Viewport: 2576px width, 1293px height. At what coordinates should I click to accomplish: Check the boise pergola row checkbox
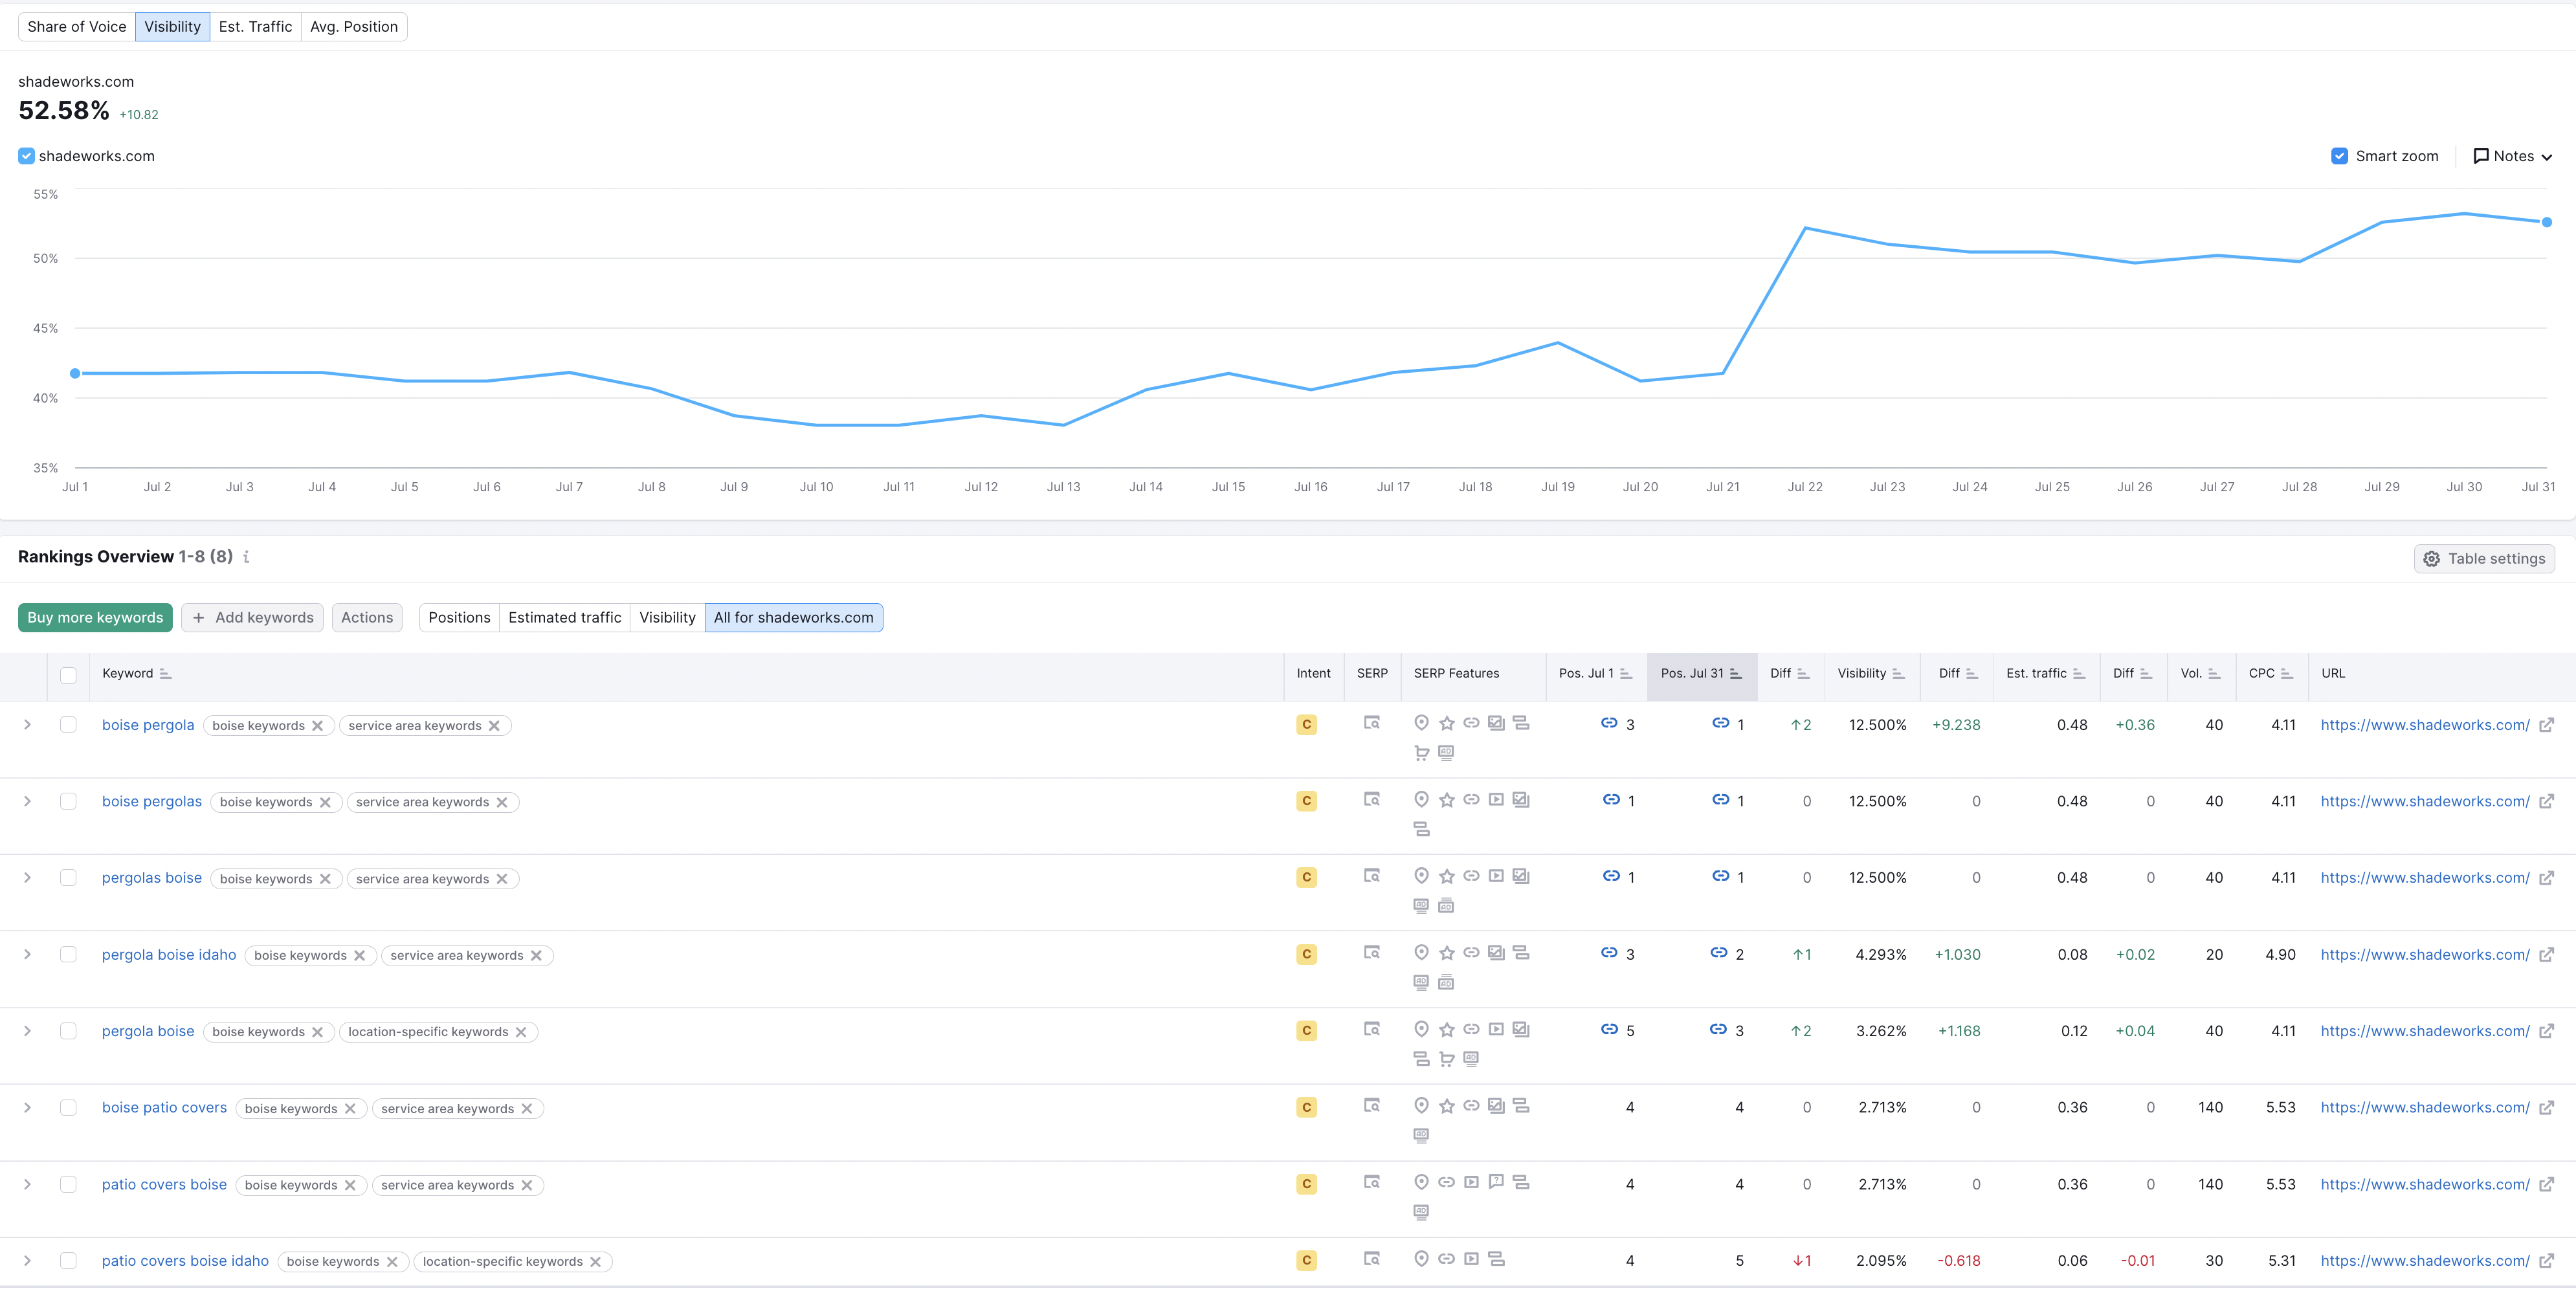(x=68, y=725)
